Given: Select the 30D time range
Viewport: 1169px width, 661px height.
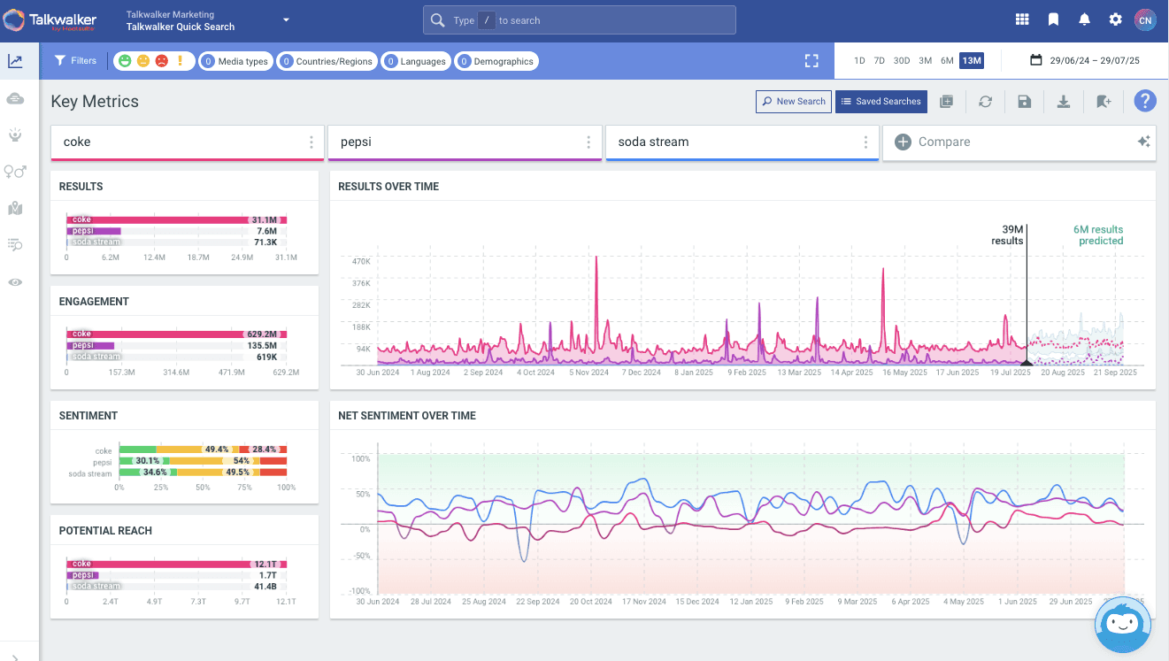Looking at the screenshot, I should [901, 61].
